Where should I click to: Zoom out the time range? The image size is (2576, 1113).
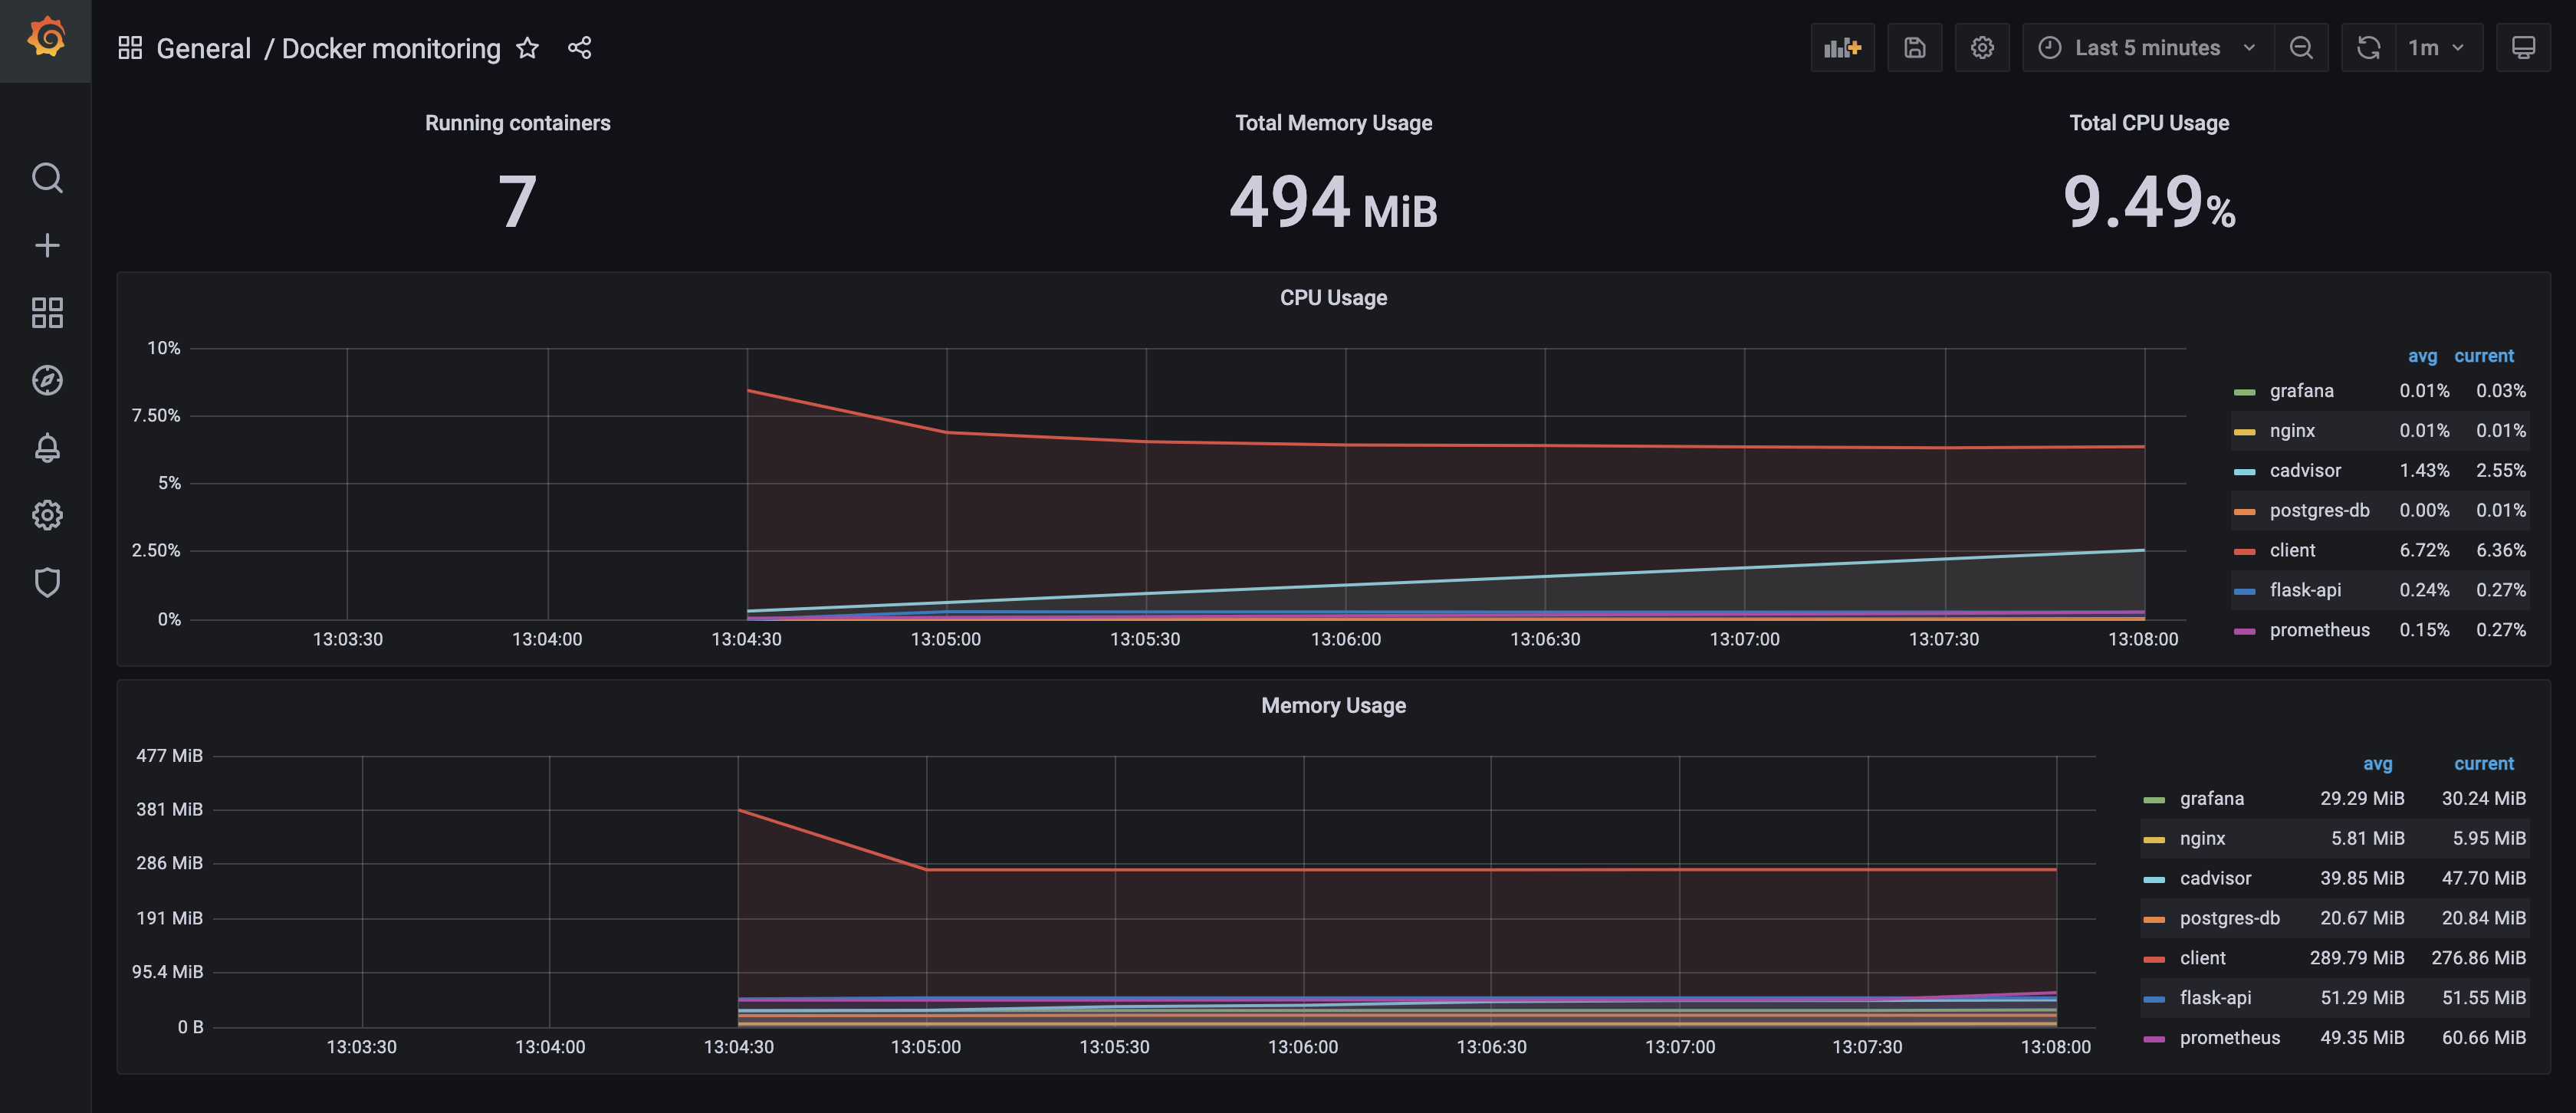coord(2301,48)
